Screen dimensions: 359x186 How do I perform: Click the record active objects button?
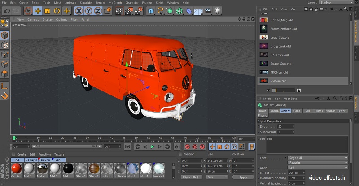click(x=187, y=147)
